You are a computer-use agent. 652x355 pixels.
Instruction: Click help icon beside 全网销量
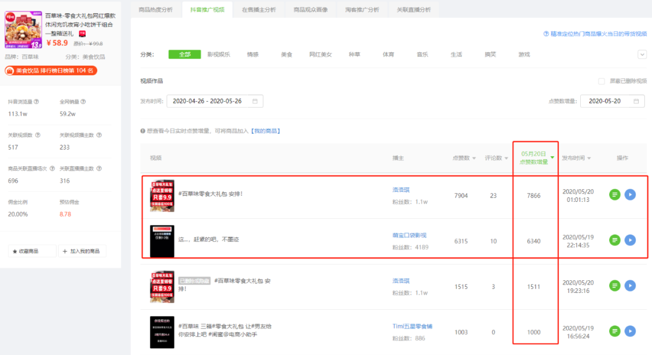click(83, 102)
